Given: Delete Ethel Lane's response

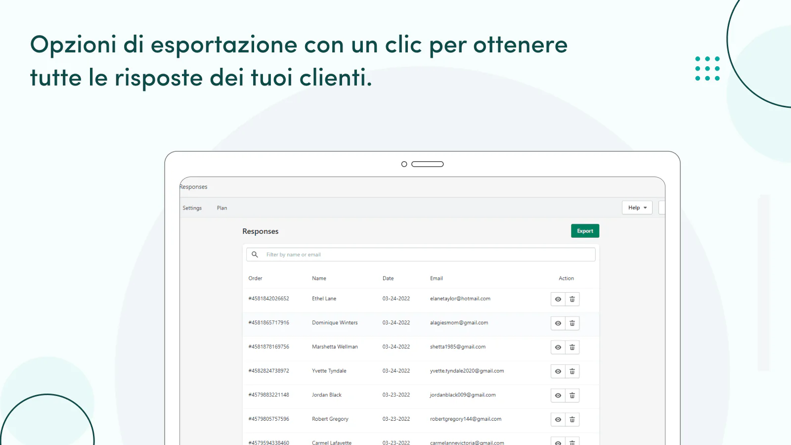Looking at the screenshot, I should 572,299.
